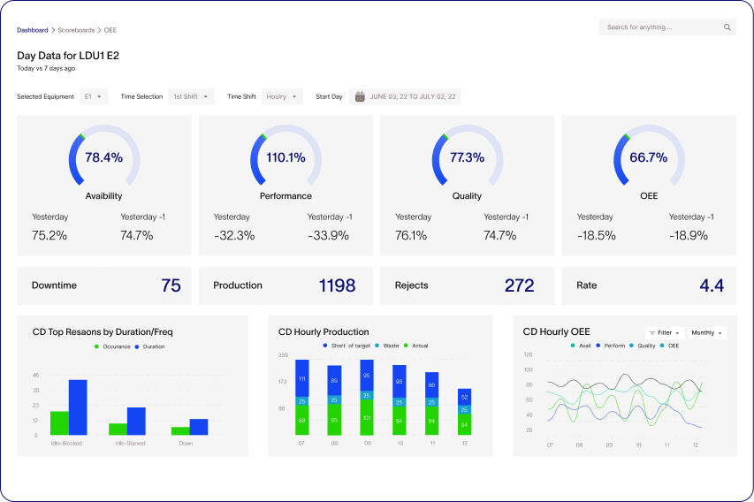754x502 pixels.
Task: Click the blue Duration bar for Idle-Starved
Action: pyautogui.click(x=136, y=422)
